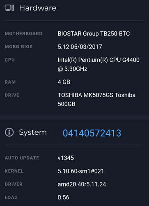The height and width of the screenshot is (206, 149).
Task: Click the 4 GB RAM value
Action: pos(64,82)
